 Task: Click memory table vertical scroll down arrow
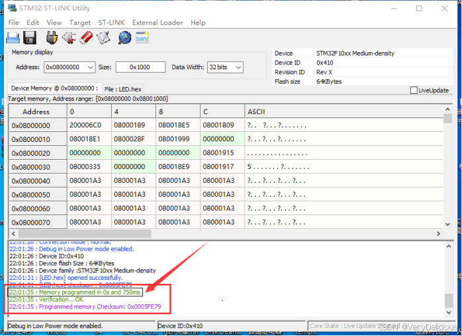[x=447, y=224]
